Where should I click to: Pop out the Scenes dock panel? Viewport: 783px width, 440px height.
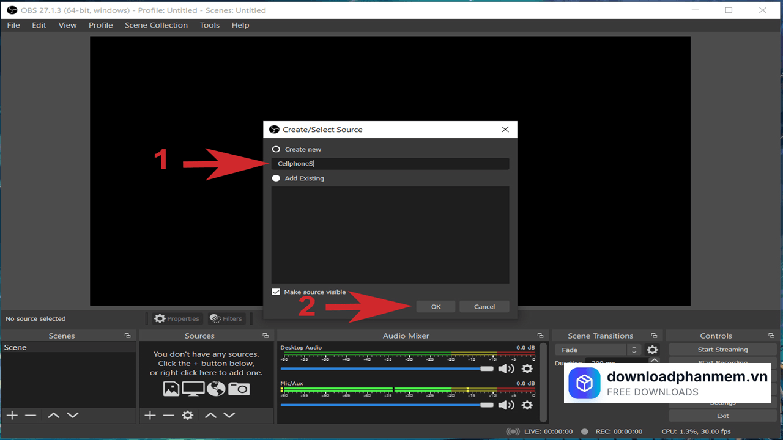[x=127, y=335]
